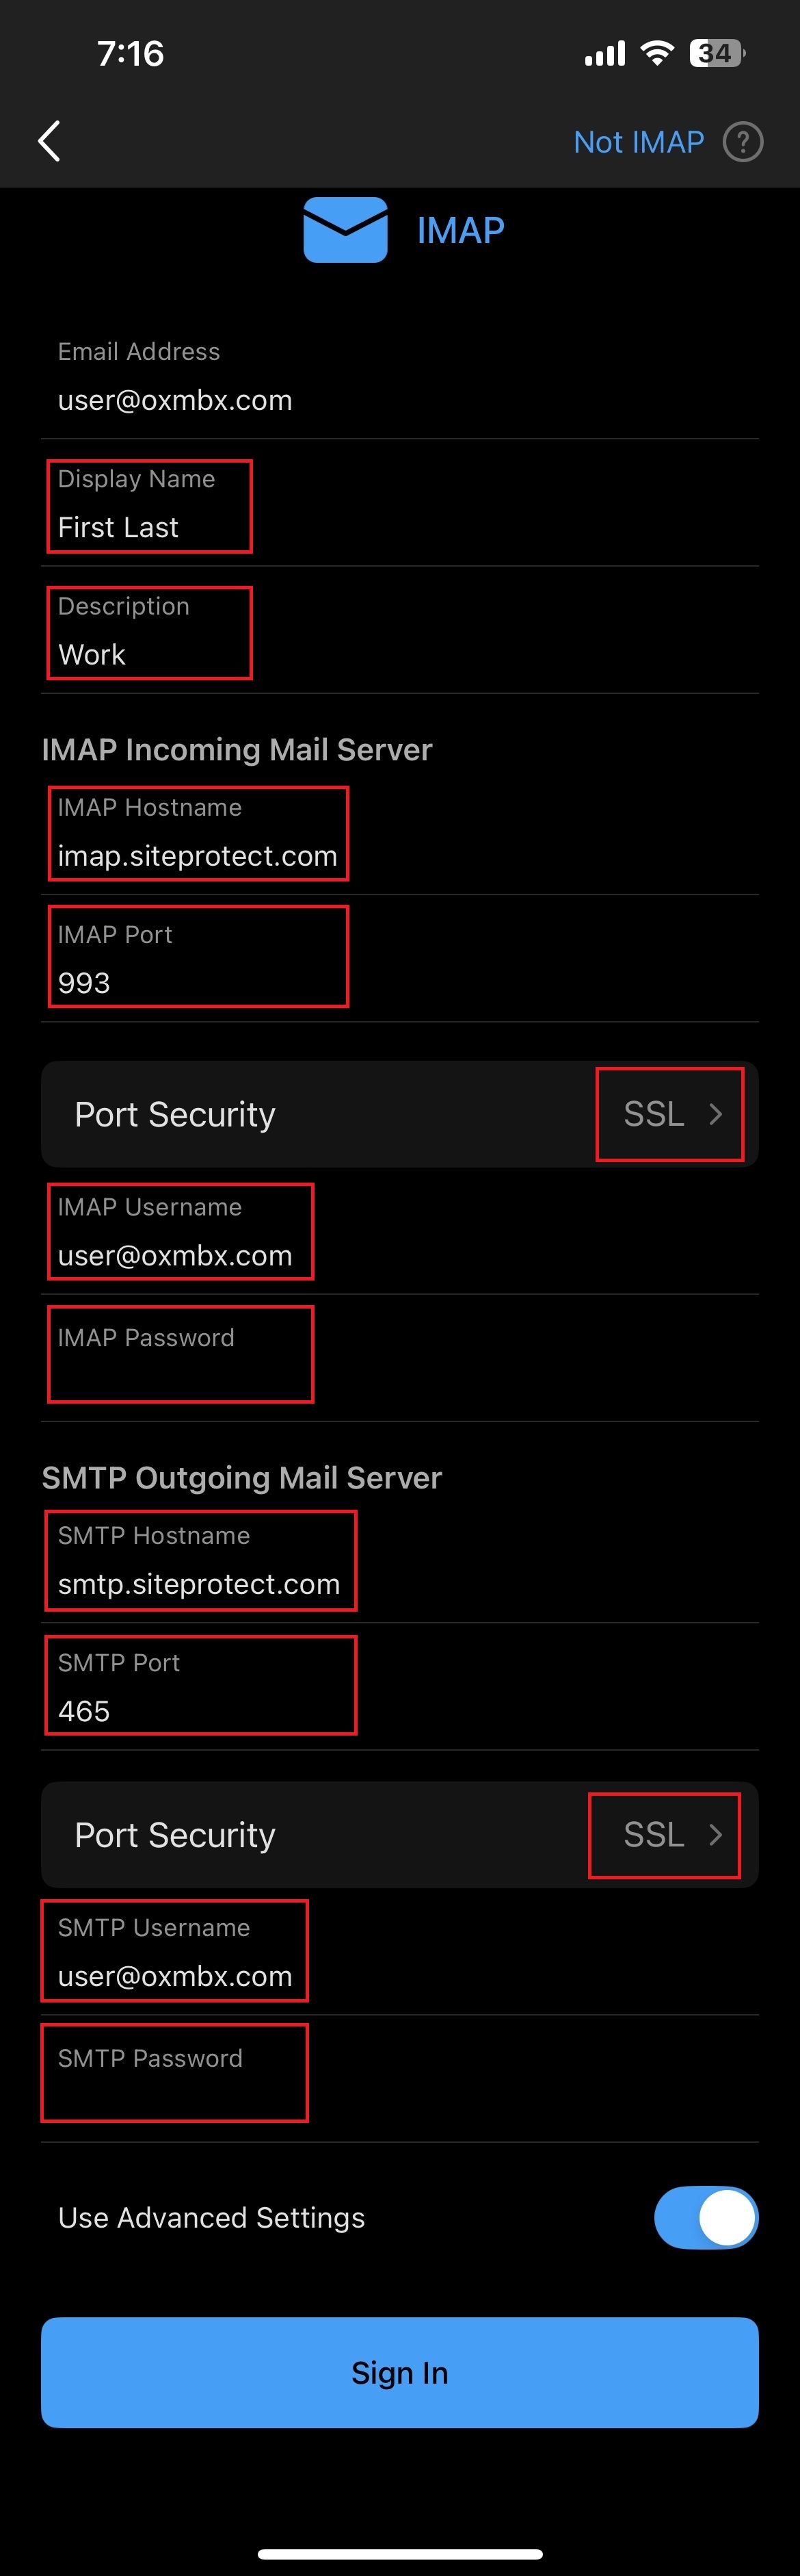Open SMTP Port Security SSL options
Viewport: 800px width, 2576px height.
(664, 1834)
